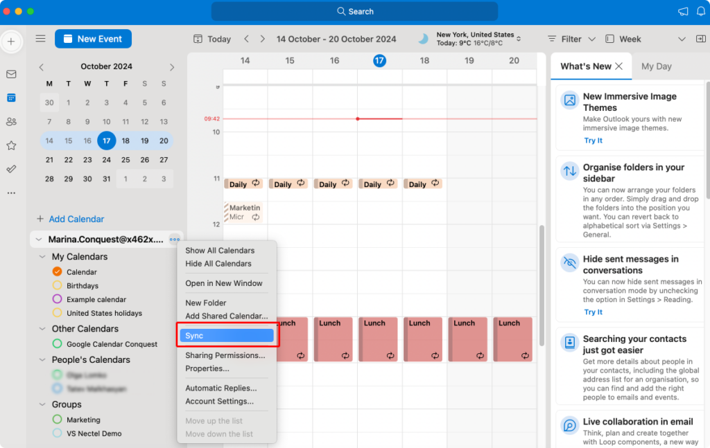Close the What's New tab
This screenshot has width=710, height=448.
click(619, 66)
